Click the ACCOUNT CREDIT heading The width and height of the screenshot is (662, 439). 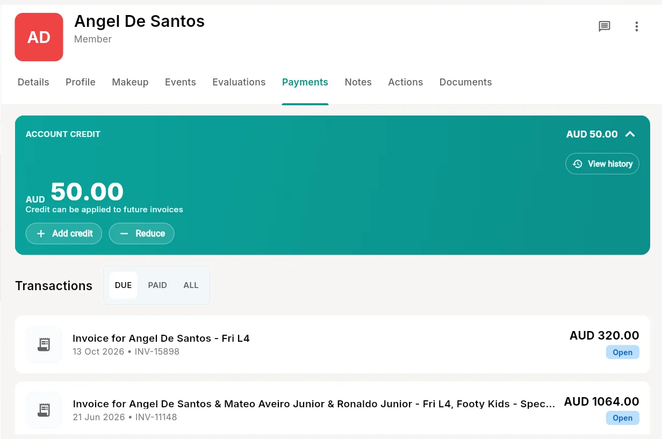[x=63, y=134]
